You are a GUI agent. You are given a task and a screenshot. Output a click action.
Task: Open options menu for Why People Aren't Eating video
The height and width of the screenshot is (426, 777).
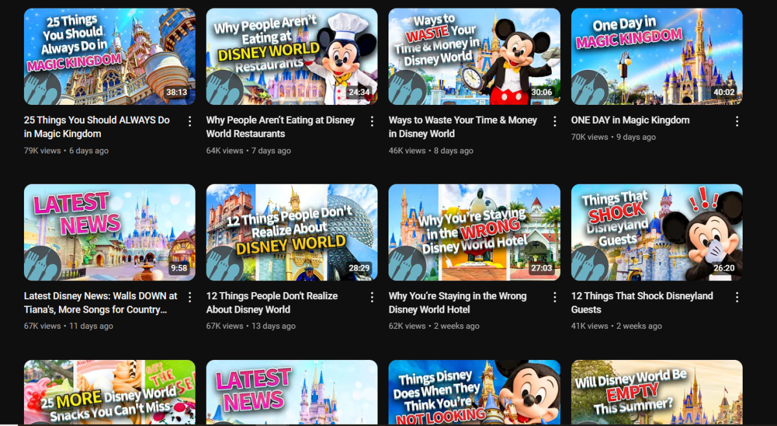coord(372,121)
